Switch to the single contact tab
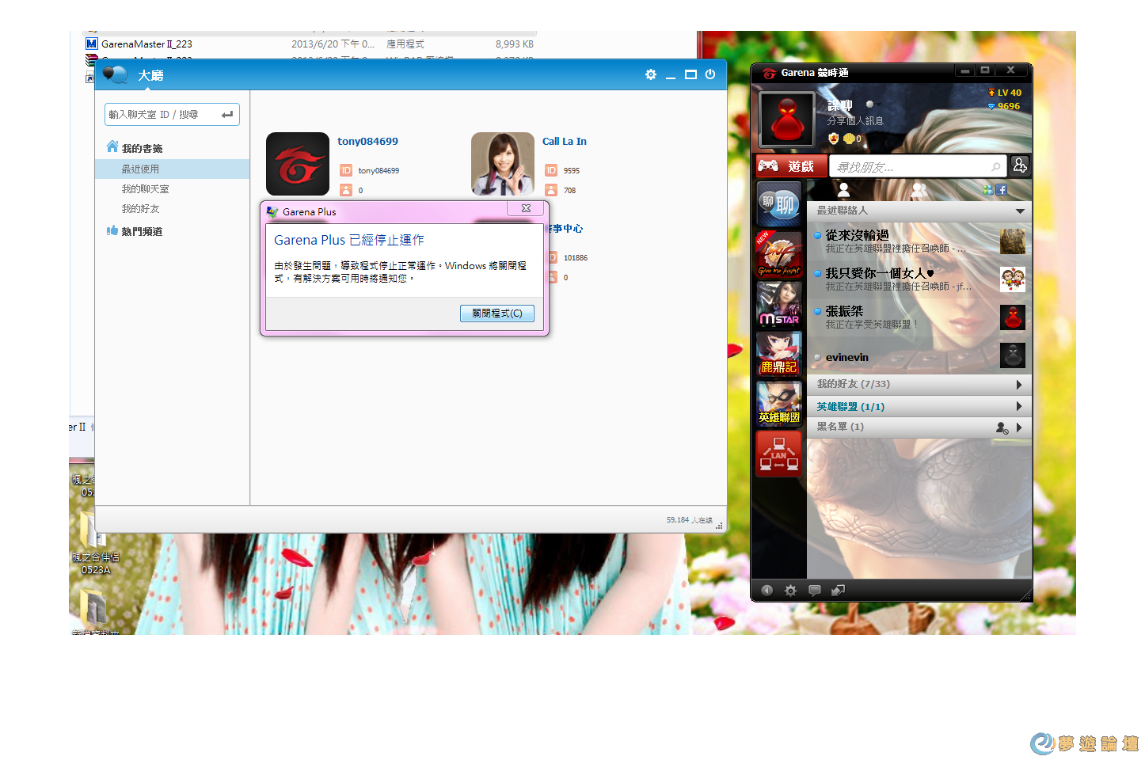Screen dimensions: 1145x760 pyautogui.click(x=844, y=190)
